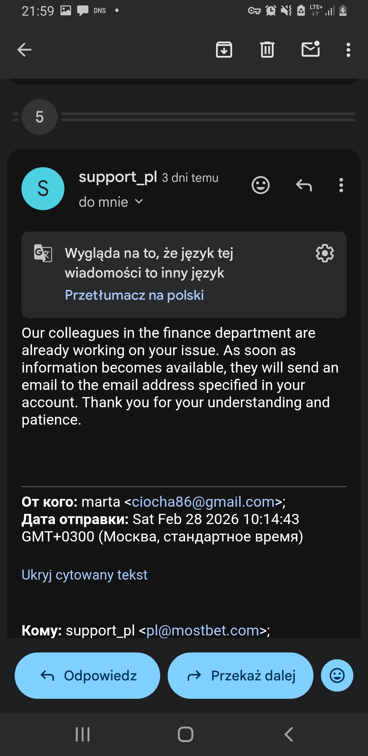Archive this email conversation
This screenshot has height=756, width=368.
tap(224, 50)
